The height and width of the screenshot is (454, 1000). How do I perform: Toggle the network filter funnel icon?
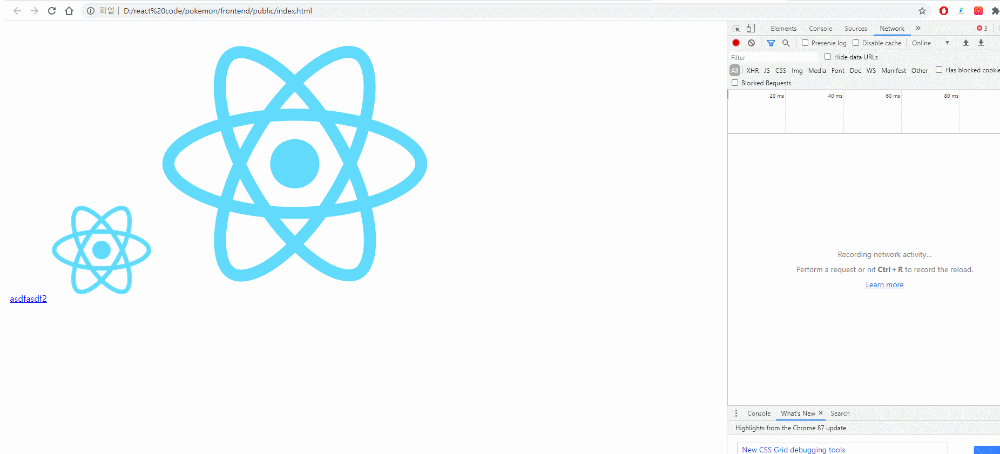[x=771, y=43]
